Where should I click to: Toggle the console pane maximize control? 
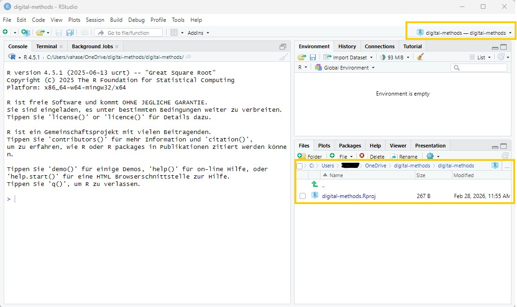(x=283, y=46)
